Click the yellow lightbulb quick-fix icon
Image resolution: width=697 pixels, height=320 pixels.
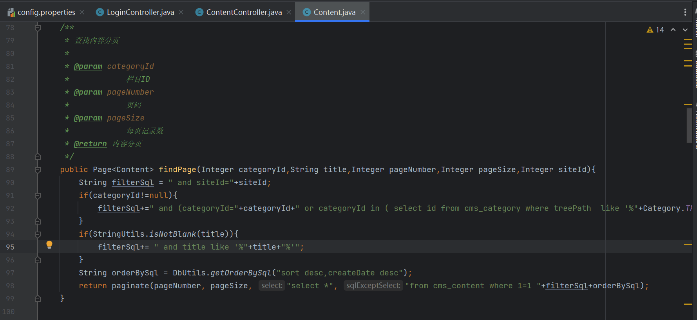49,245
